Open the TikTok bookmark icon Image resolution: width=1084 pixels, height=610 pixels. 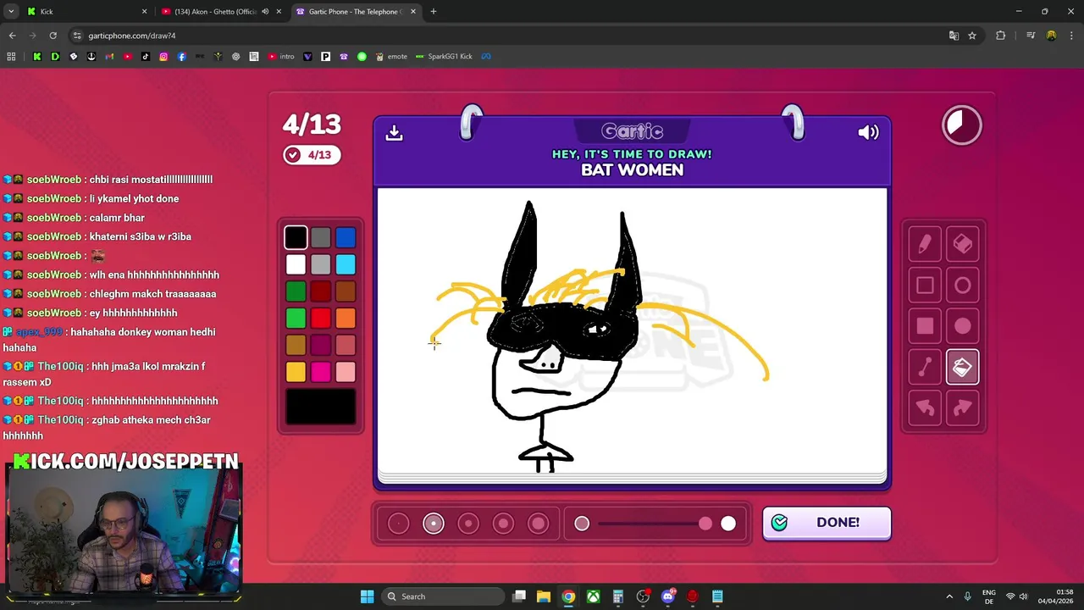(146, 57)
